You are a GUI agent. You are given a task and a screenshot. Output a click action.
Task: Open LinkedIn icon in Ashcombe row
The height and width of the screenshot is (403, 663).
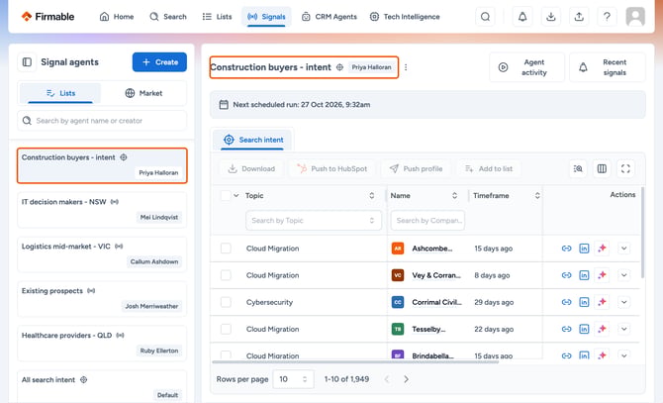click(x=584, y=249)
